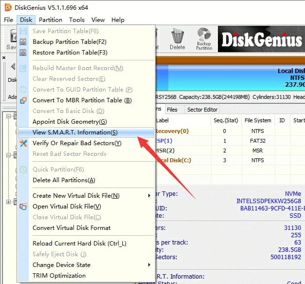Viewport: 305px width, 284px height.
Task: Select View S.M.A.R.T. Information
Action: (x=75, y=133)
